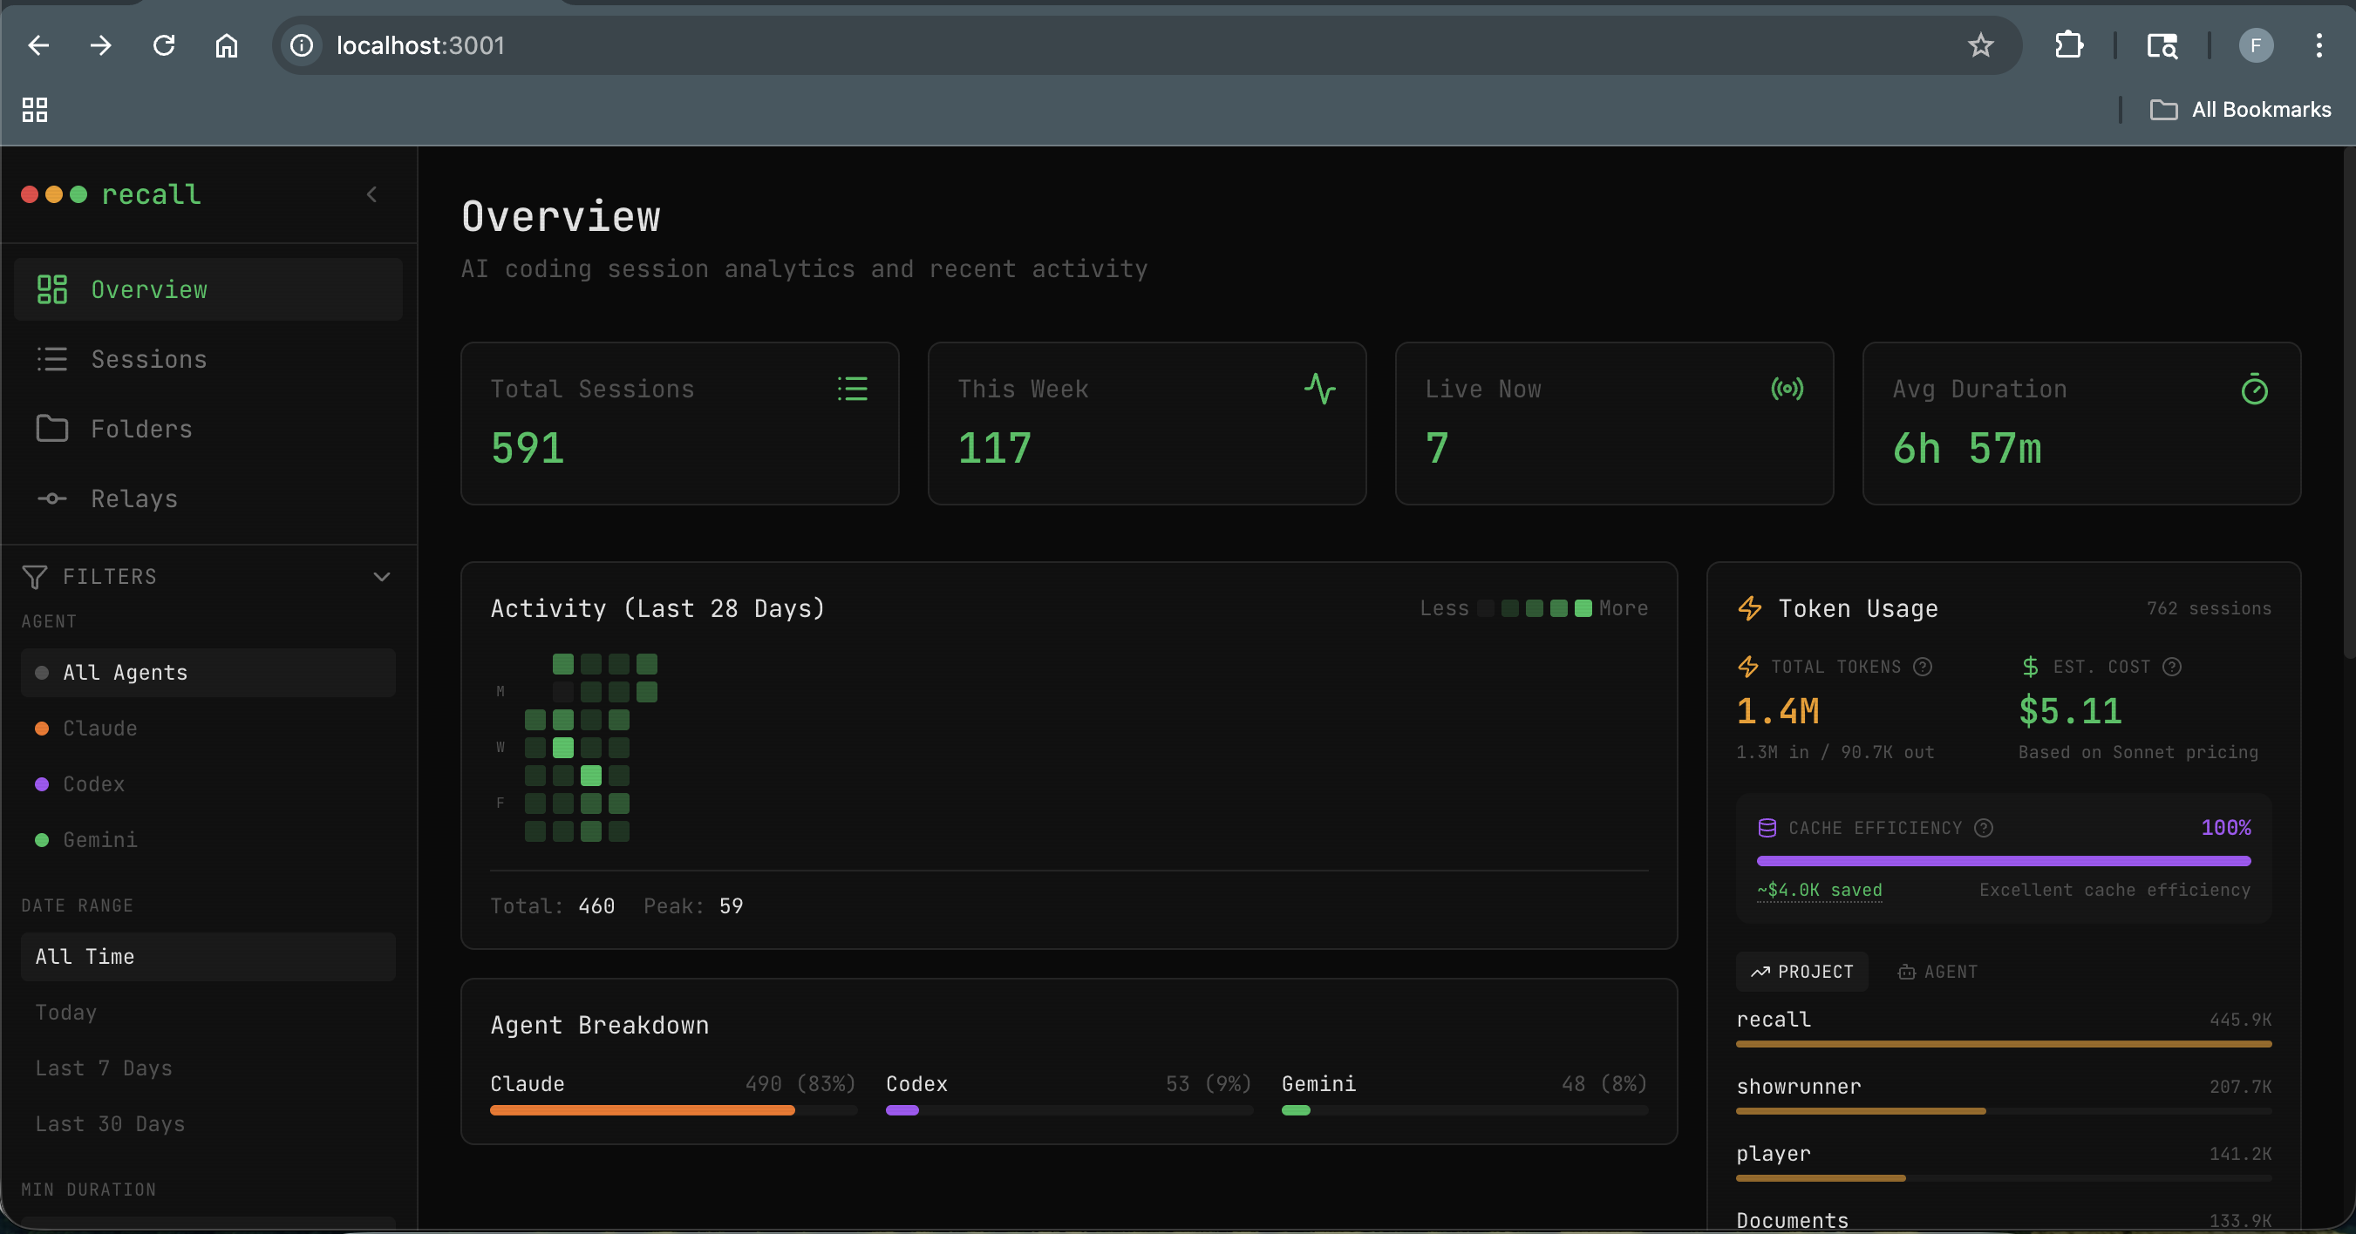
Task: Click the lightning bolt beside Token Usage
Action: tap(1750, 608)
